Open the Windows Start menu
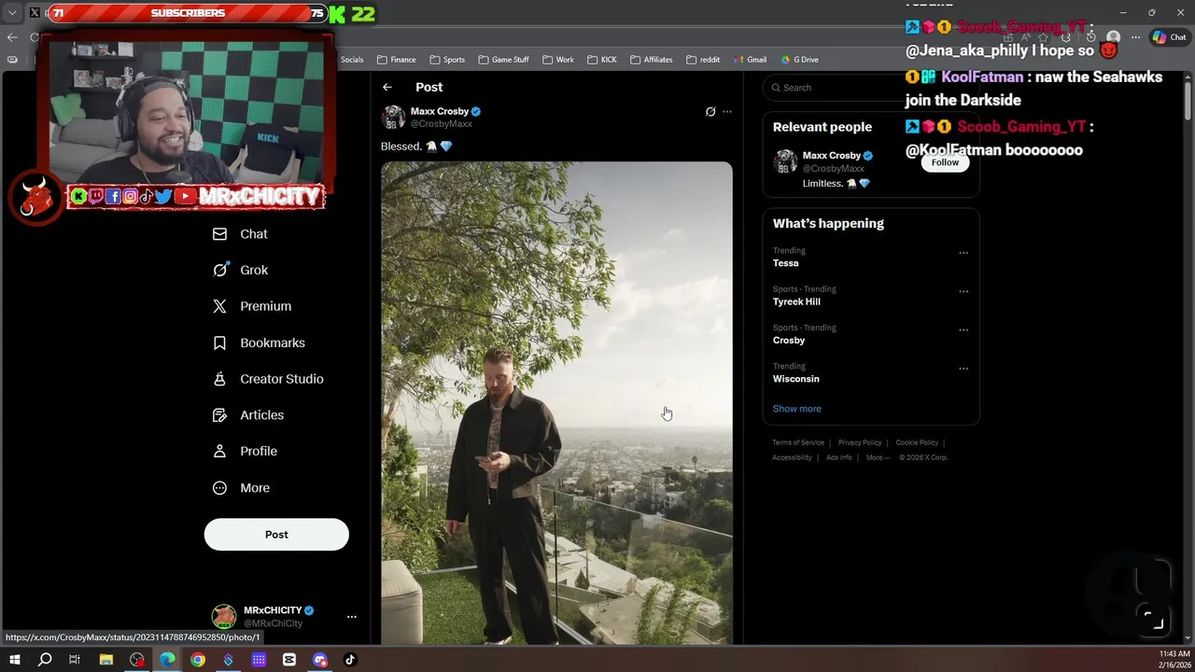 [14, 660]
